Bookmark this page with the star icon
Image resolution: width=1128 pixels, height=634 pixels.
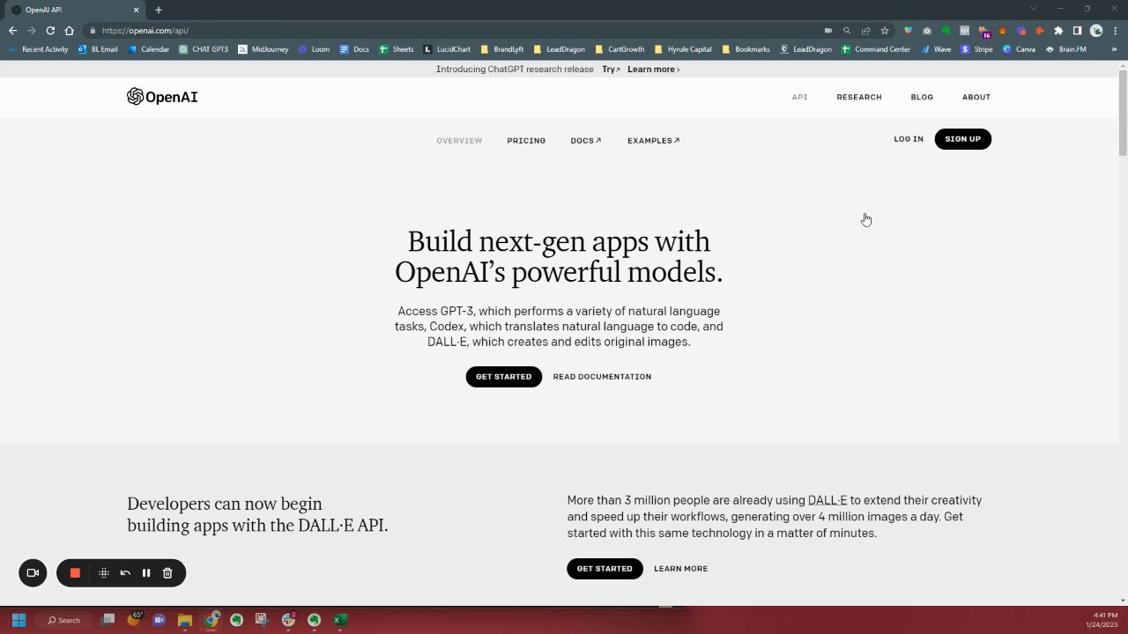(885, 30)
